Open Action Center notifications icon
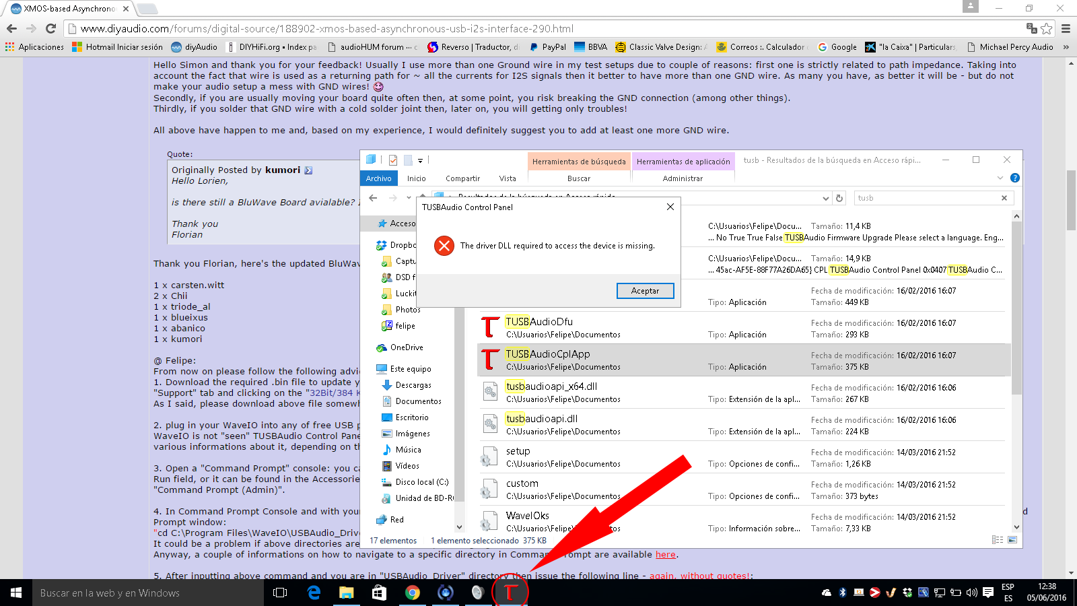This screenshot has width=1077, height=606. [988, 593]
